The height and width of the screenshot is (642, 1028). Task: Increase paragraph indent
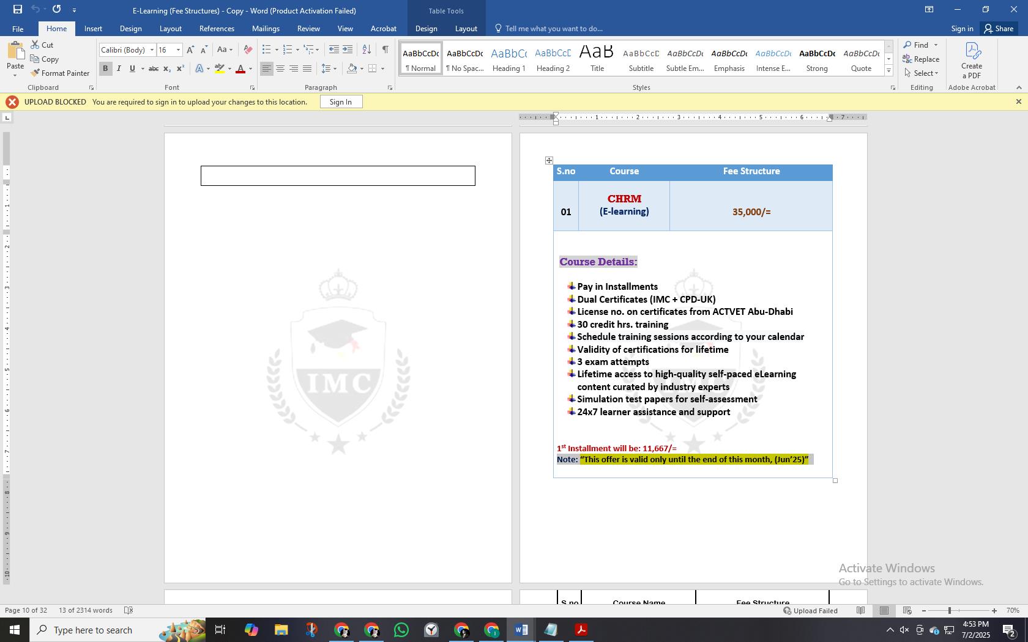347,50
